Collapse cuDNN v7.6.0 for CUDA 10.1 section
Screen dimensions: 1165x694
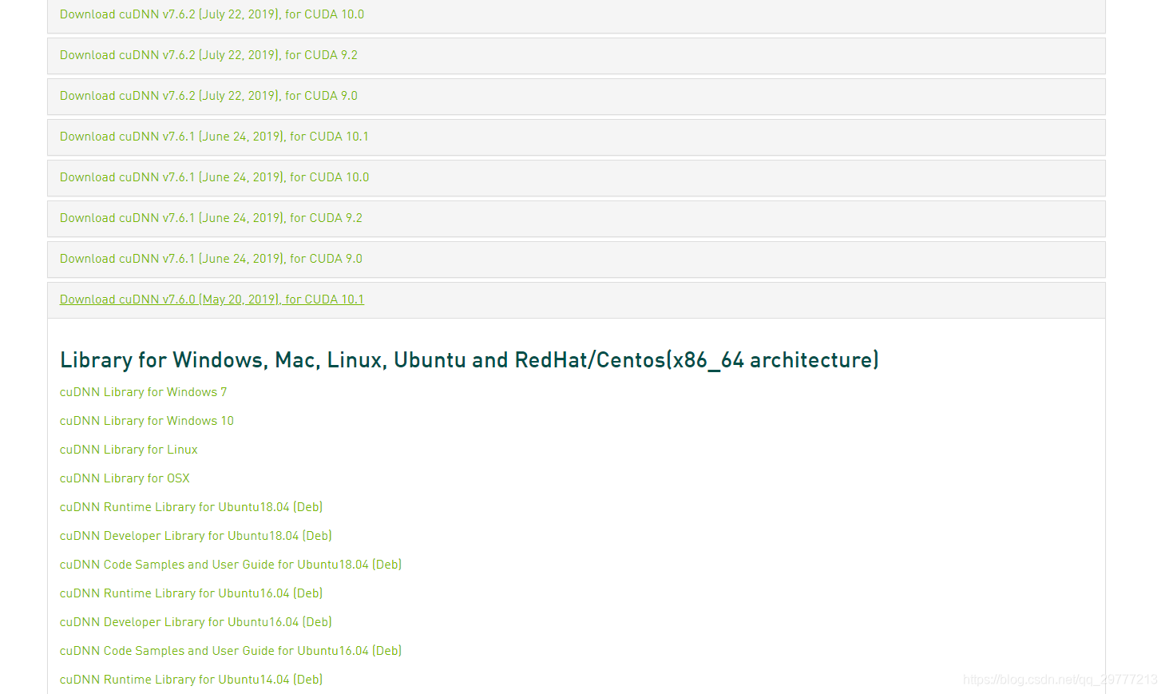pos(212,299)
